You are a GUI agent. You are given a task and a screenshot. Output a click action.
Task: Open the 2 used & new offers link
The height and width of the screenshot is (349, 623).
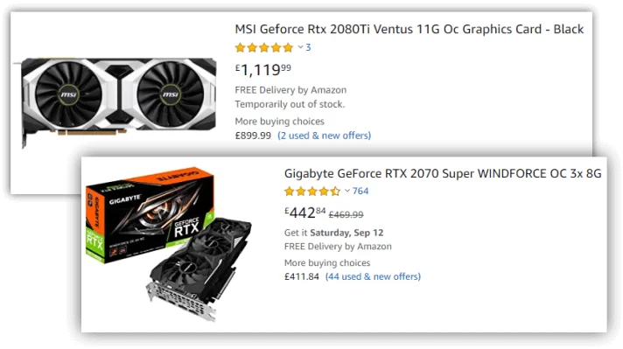click(x=325, y=136)
